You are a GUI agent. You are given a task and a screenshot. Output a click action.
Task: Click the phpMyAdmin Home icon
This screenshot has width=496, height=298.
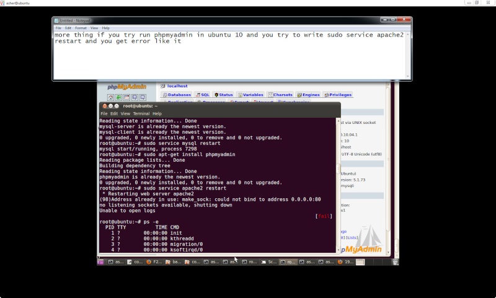click(110, 97)
